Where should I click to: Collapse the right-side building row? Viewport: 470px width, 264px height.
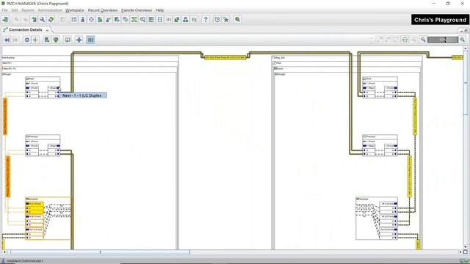pos(274,57)
